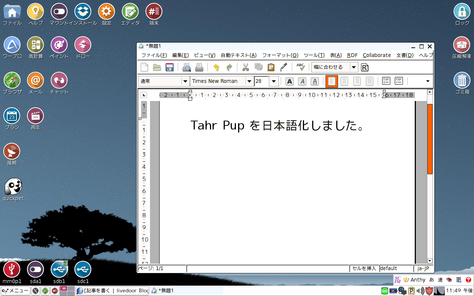Open the 文書(D) menu
This screenshot has width=474, height=296.
405,55
